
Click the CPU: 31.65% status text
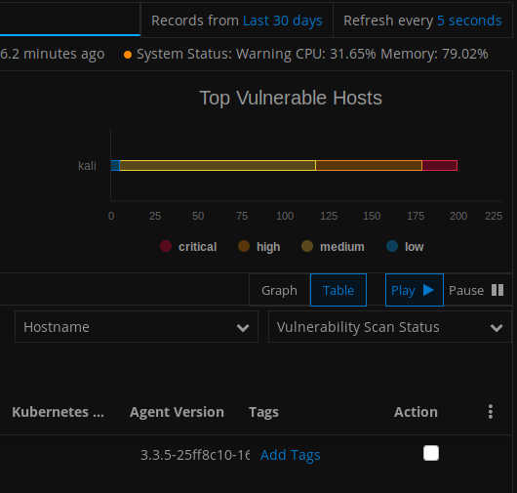(x=336, y=54)
